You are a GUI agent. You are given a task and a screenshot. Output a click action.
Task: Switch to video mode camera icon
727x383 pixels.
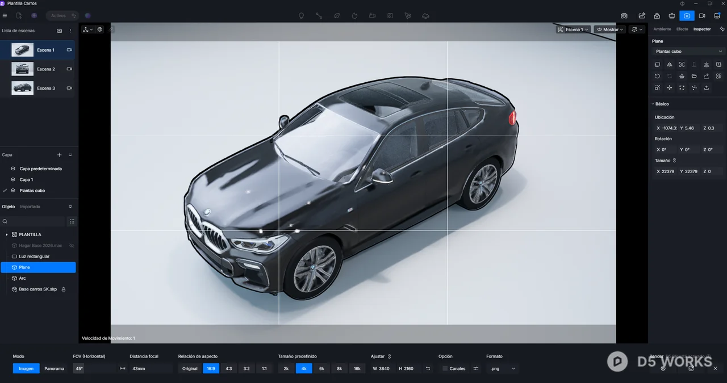[702, 16]
